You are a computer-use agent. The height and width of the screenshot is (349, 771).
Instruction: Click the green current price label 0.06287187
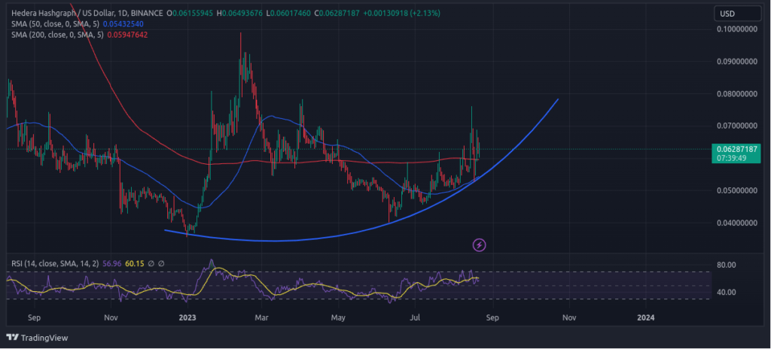click(736, 149)
